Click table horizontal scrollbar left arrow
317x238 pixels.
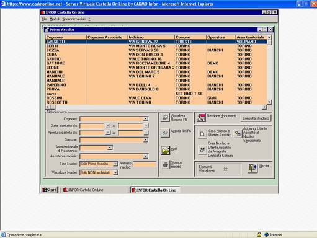[x=48, y=107]
